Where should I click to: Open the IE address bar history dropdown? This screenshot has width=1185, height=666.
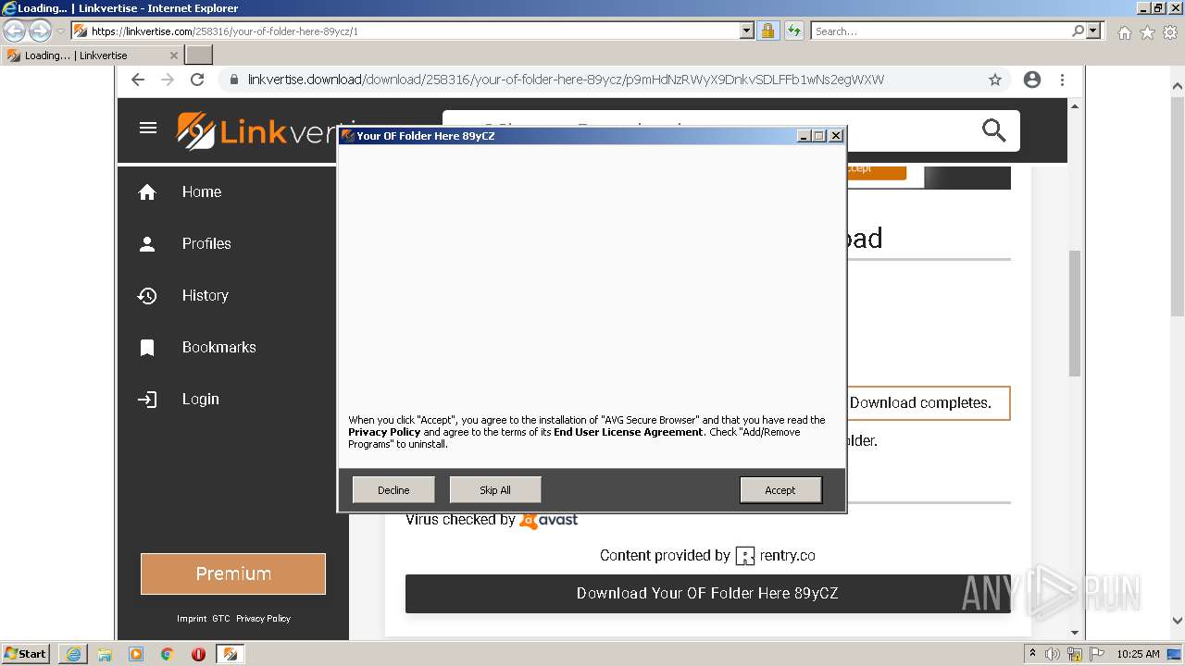747,31
